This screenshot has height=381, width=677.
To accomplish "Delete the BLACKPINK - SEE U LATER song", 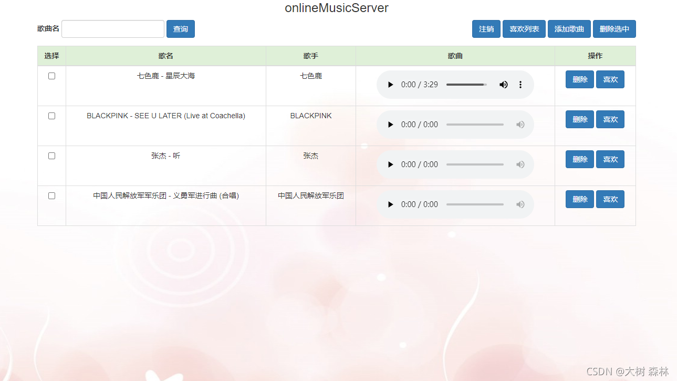I will 580,119.
